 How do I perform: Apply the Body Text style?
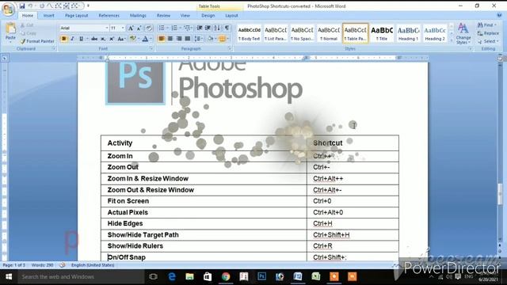coord(250,33)
